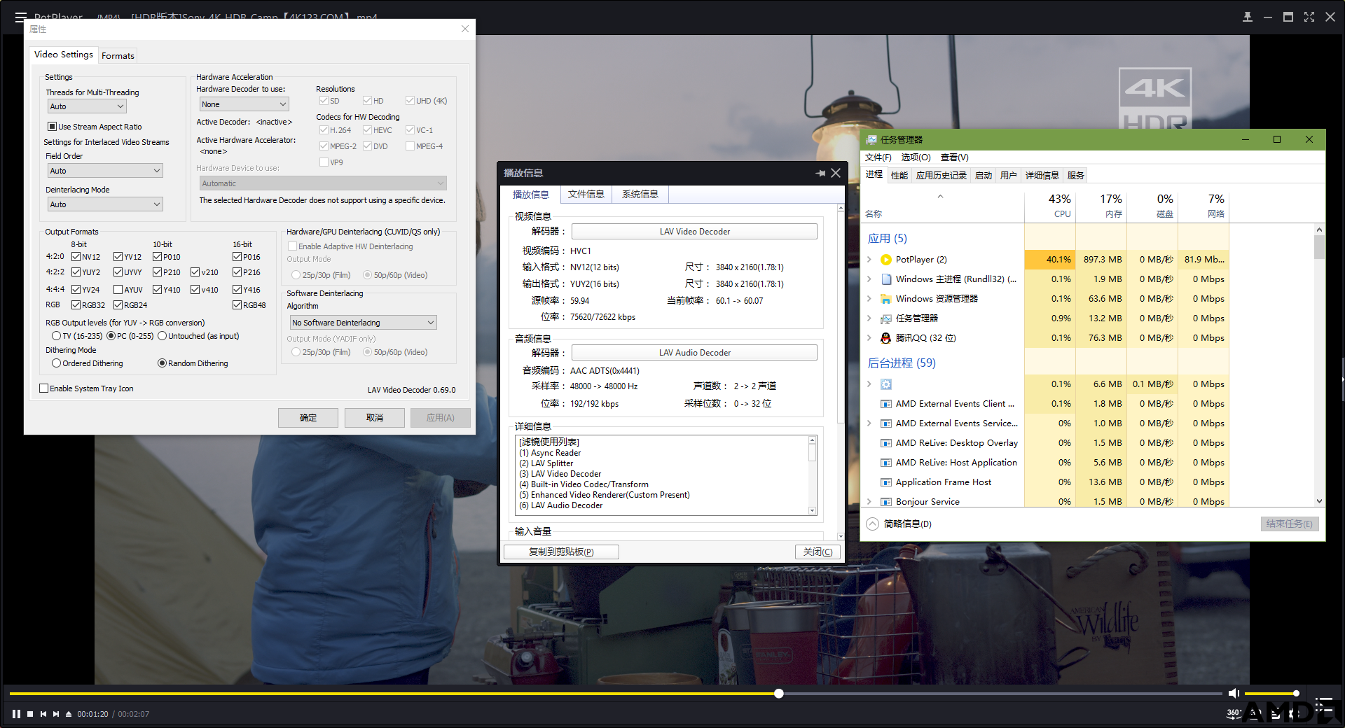Click the Task Manager title bar app icon
This screenshot has width=1345, height=728.
871,139
